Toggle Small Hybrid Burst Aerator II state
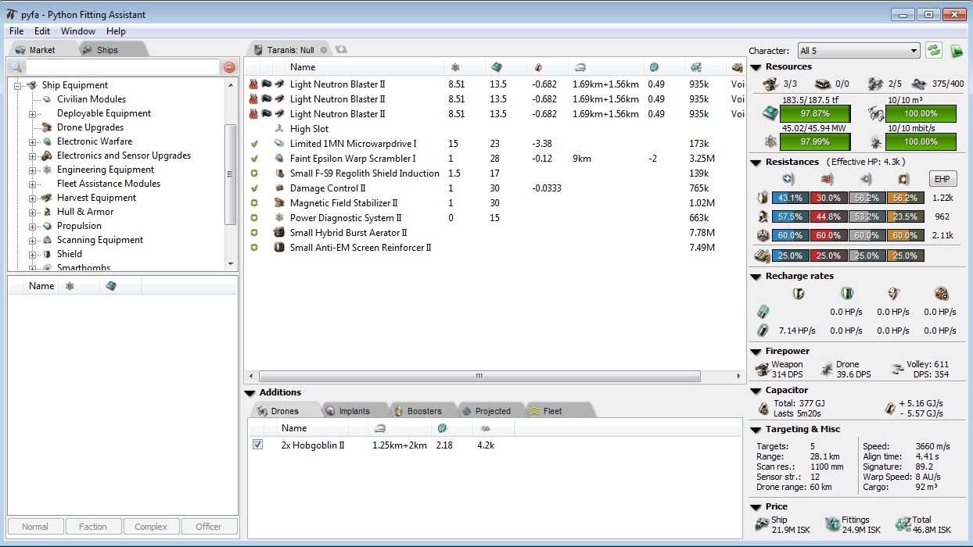The height and width of the screenshot is (547, 973). [253, 233]
